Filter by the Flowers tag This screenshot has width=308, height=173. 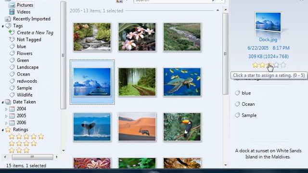(25, 53)
